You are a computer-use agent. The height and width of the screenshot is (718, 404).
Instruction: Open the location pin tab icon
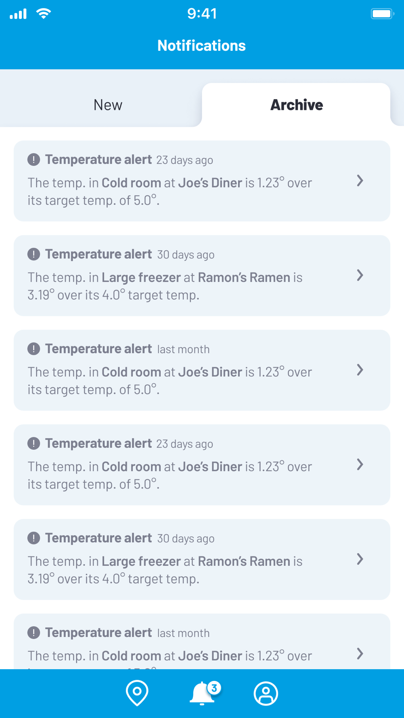tap(137, 693)
